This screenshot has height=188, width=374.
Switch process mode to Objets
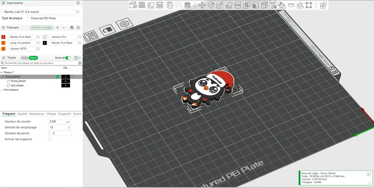(x=33, y=58)
